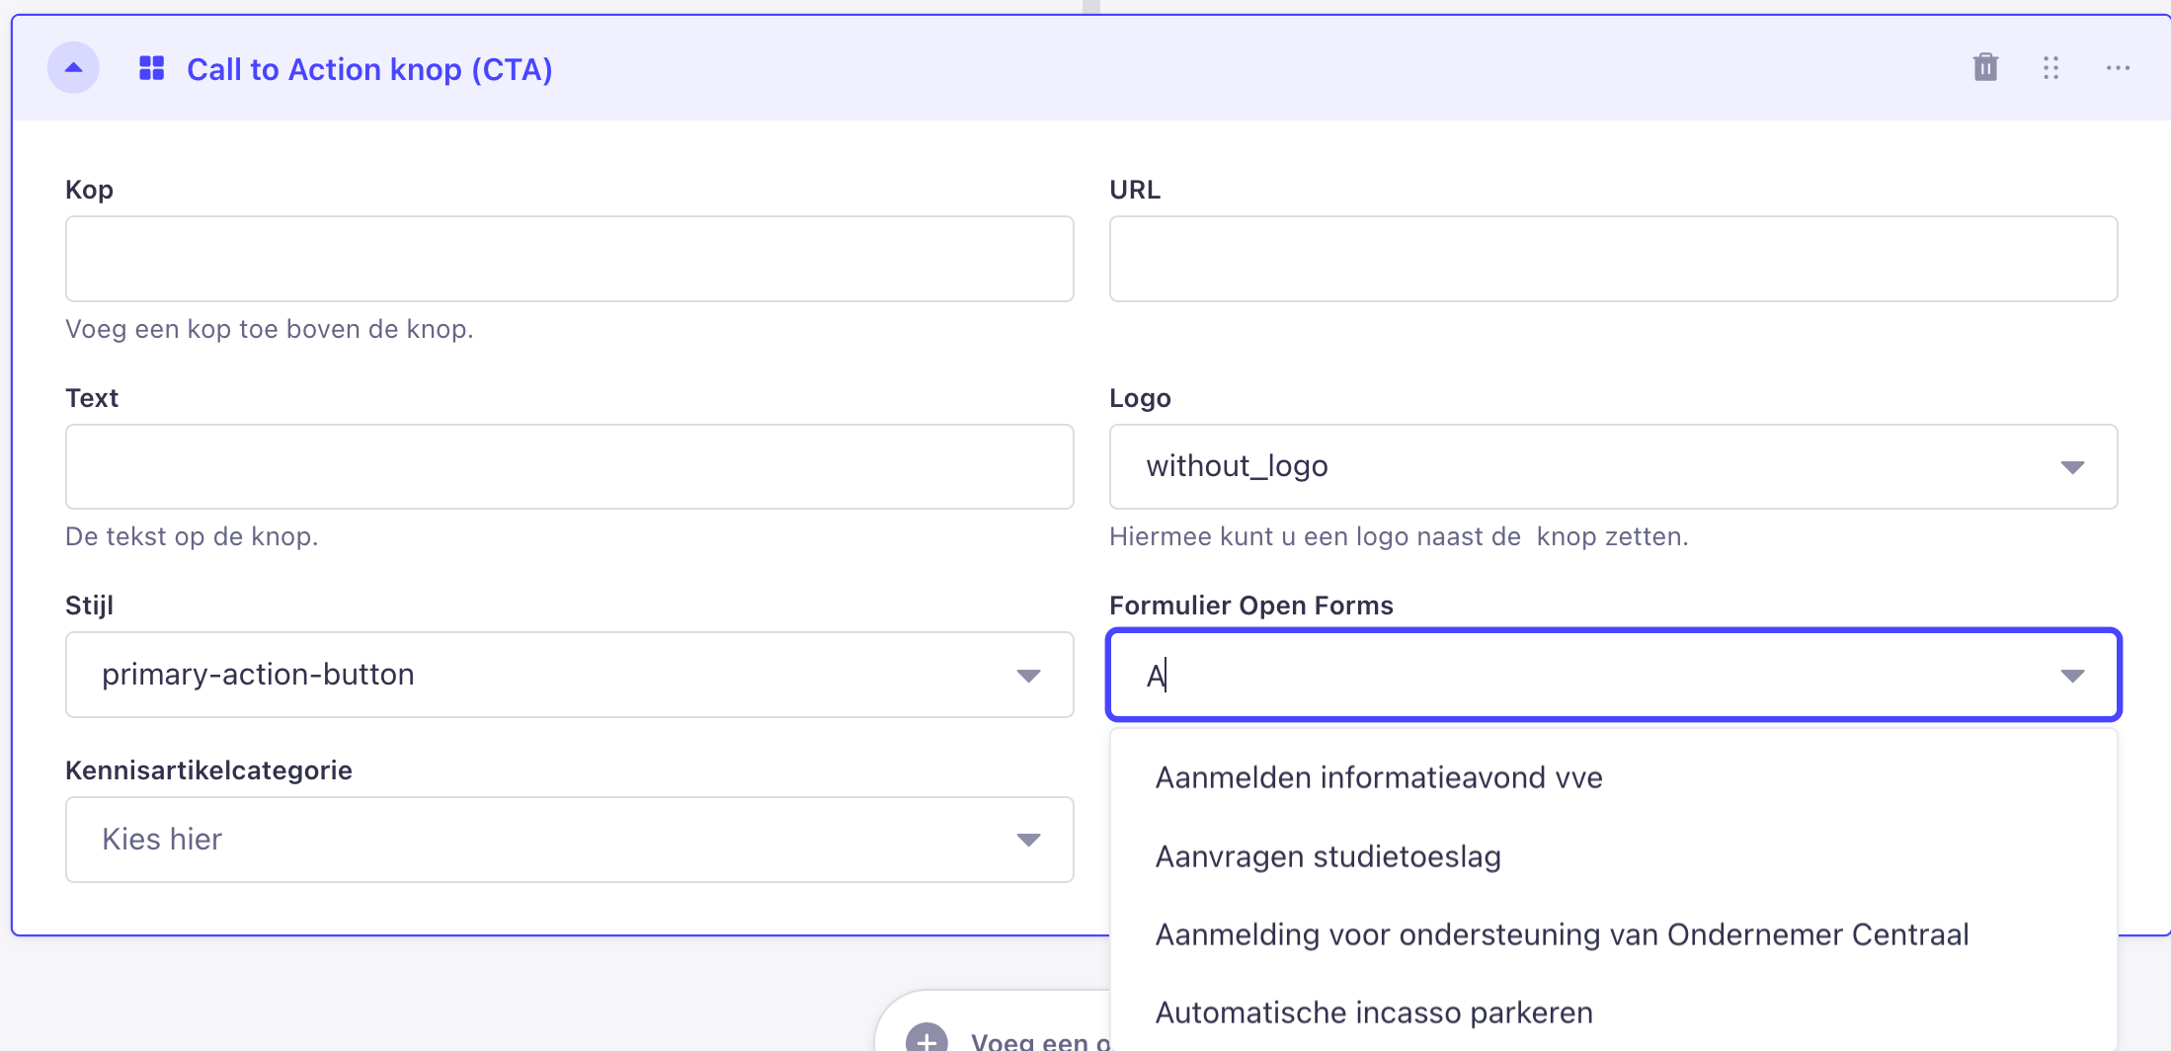The height and width of the screenshot is (1051, 2171).
Task: Collapse the Call to Action block
Action: [x=73, y=68]
